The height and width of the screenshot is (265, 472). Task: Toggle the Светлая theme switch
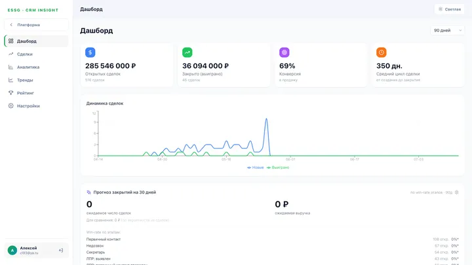(x=450, y=9)
